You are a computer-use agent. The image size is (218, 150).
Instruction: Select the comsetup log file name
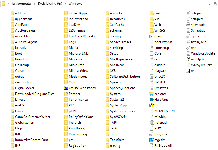tap(162, 48)
